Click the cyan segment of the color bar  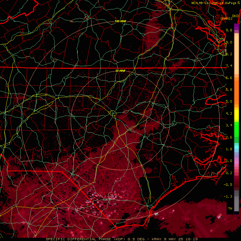pos(236,147)
